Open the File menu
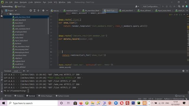The width and height of the screenshot is (189, 106). (6, 2)
